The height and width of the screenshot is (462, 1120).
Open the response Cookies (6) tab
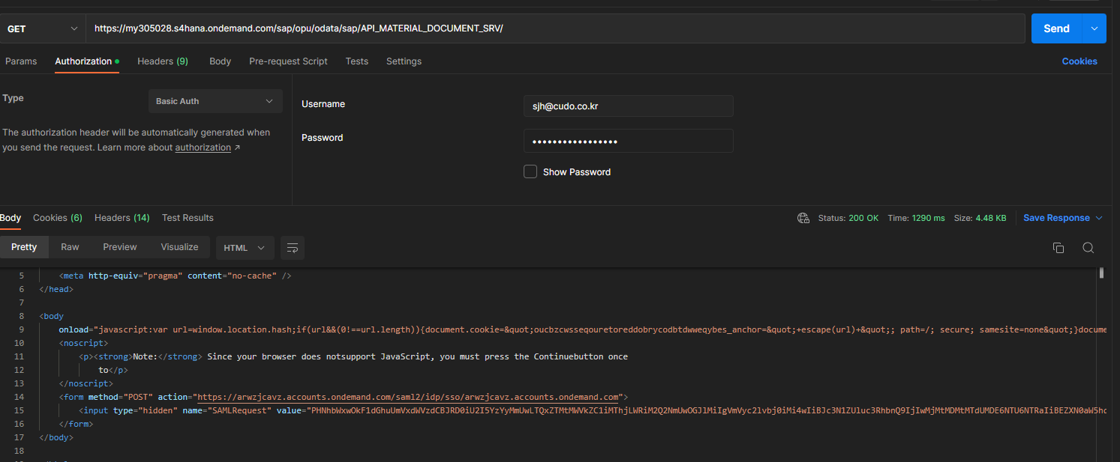(58, 218)
